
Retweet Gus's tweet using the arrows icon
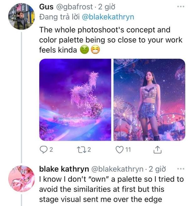click(80, 151)
